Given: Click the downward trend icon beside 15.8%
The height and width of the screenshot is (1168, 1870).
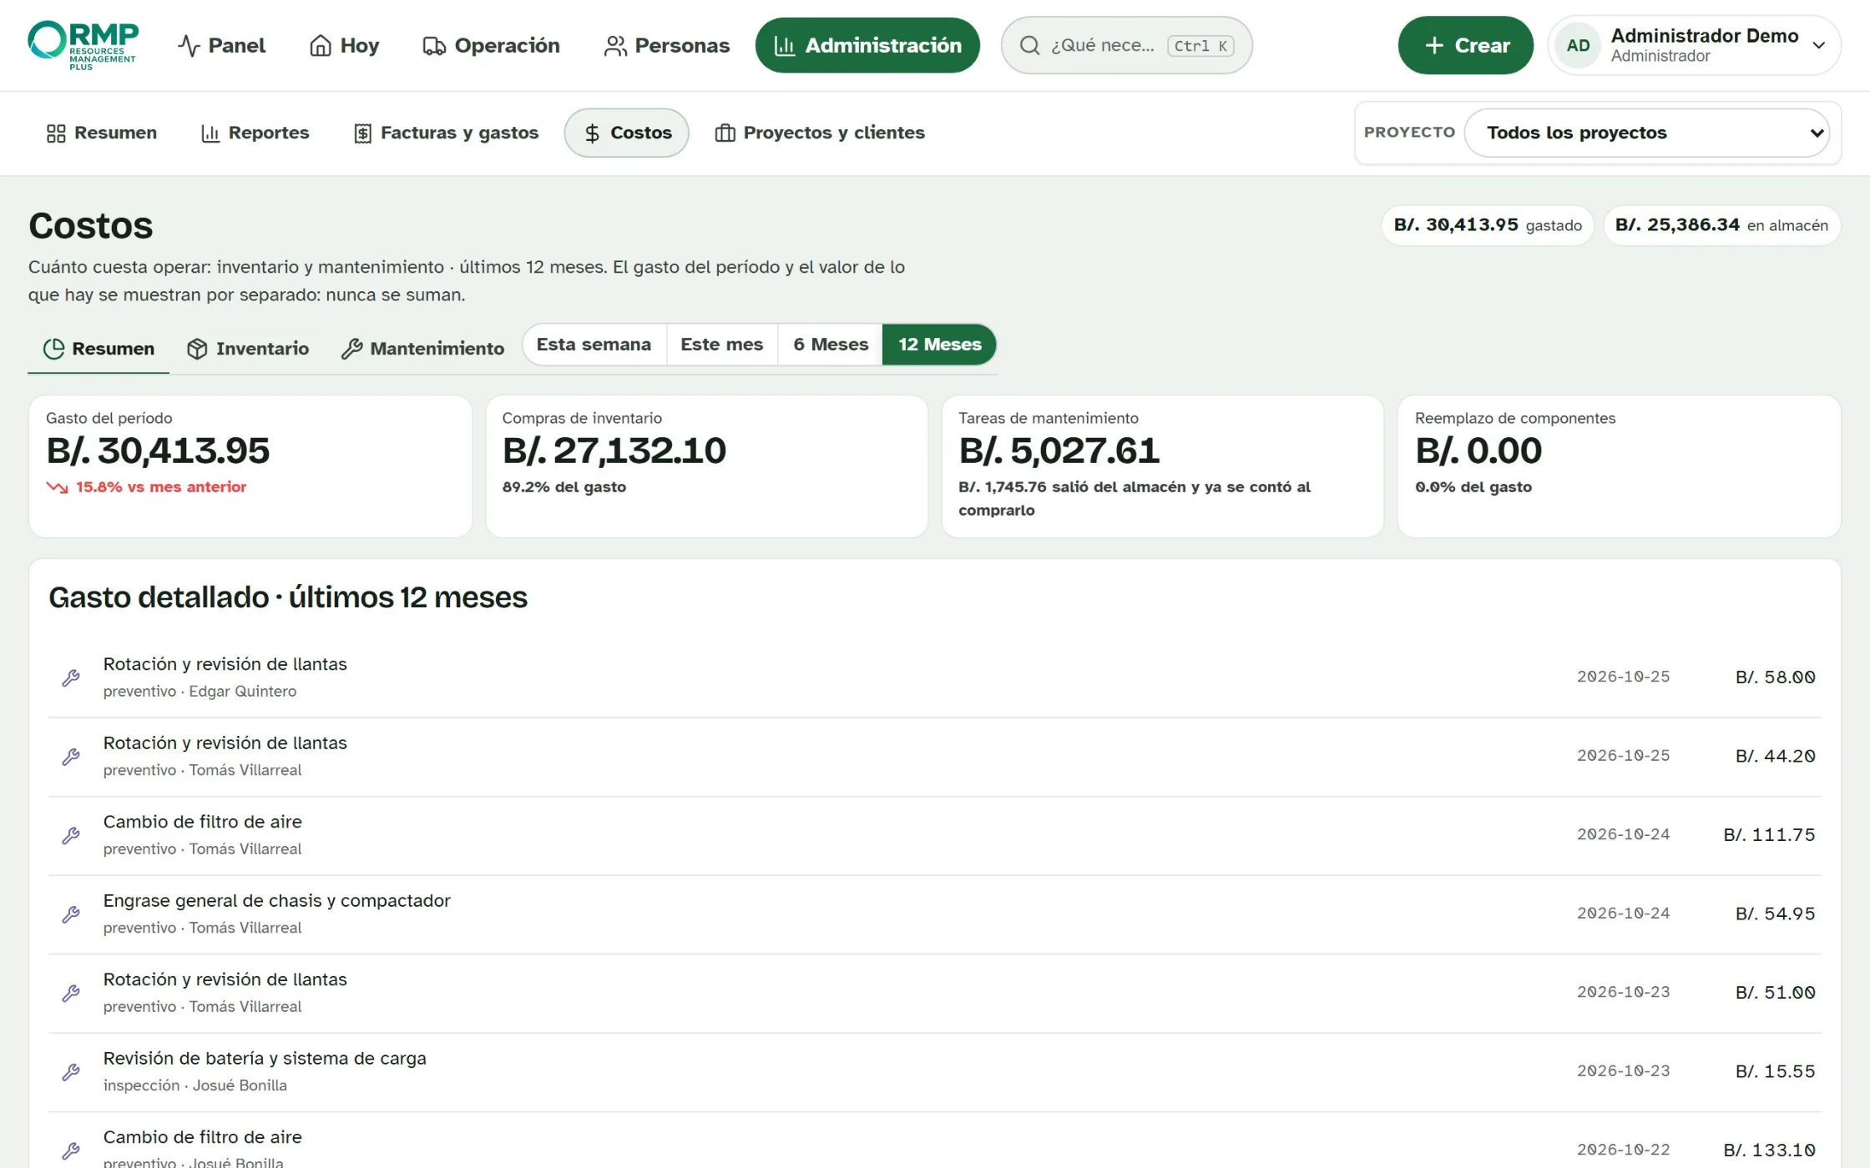Looking at the screenshot, I should pyautogui.click(x=57, y=487).
